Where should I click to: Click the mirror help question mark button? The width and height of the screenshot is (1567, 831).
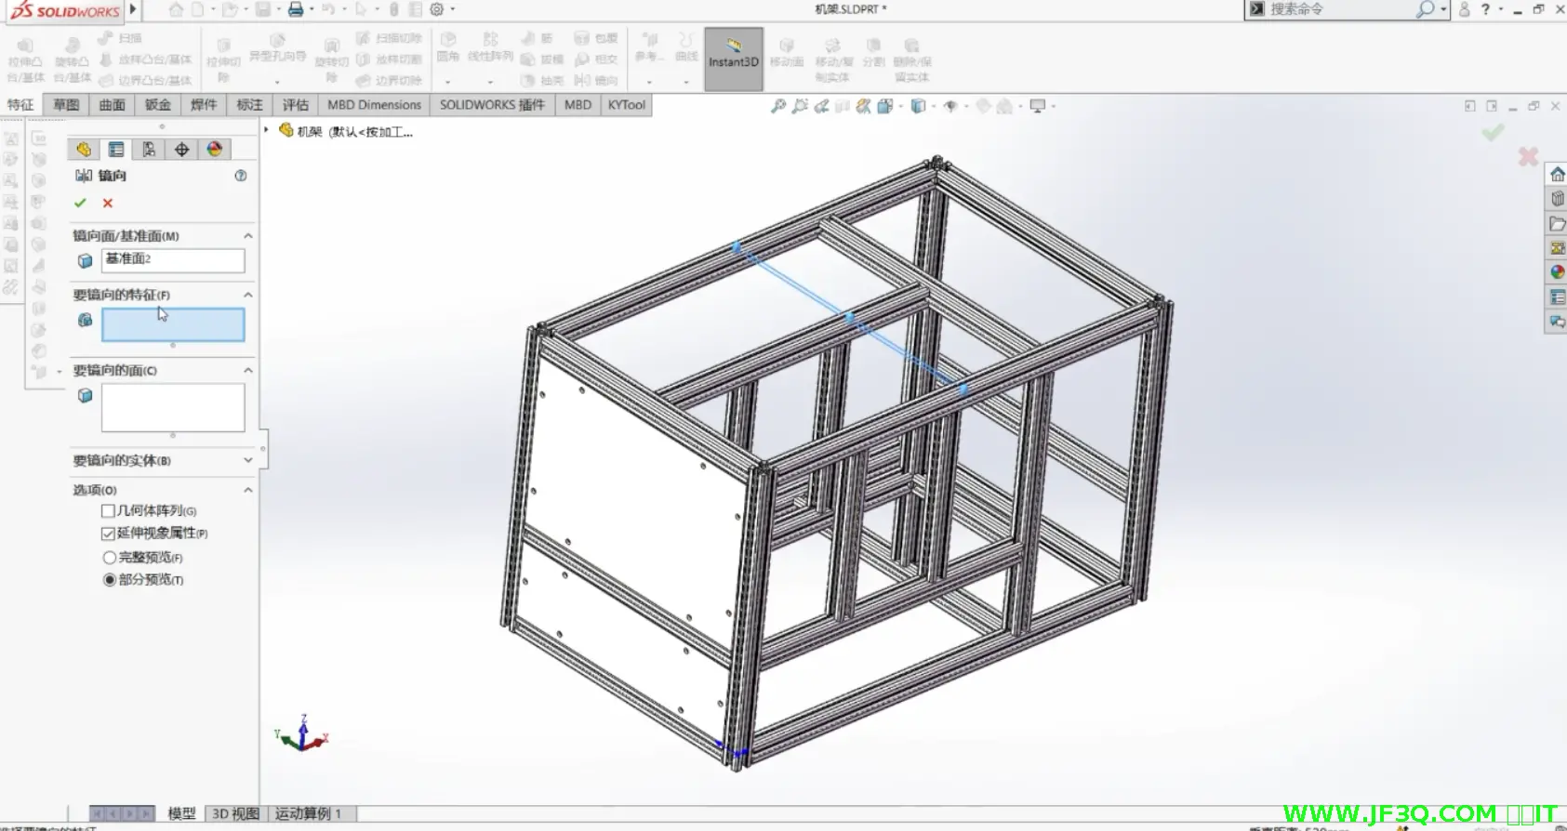[x=241, y=176]
